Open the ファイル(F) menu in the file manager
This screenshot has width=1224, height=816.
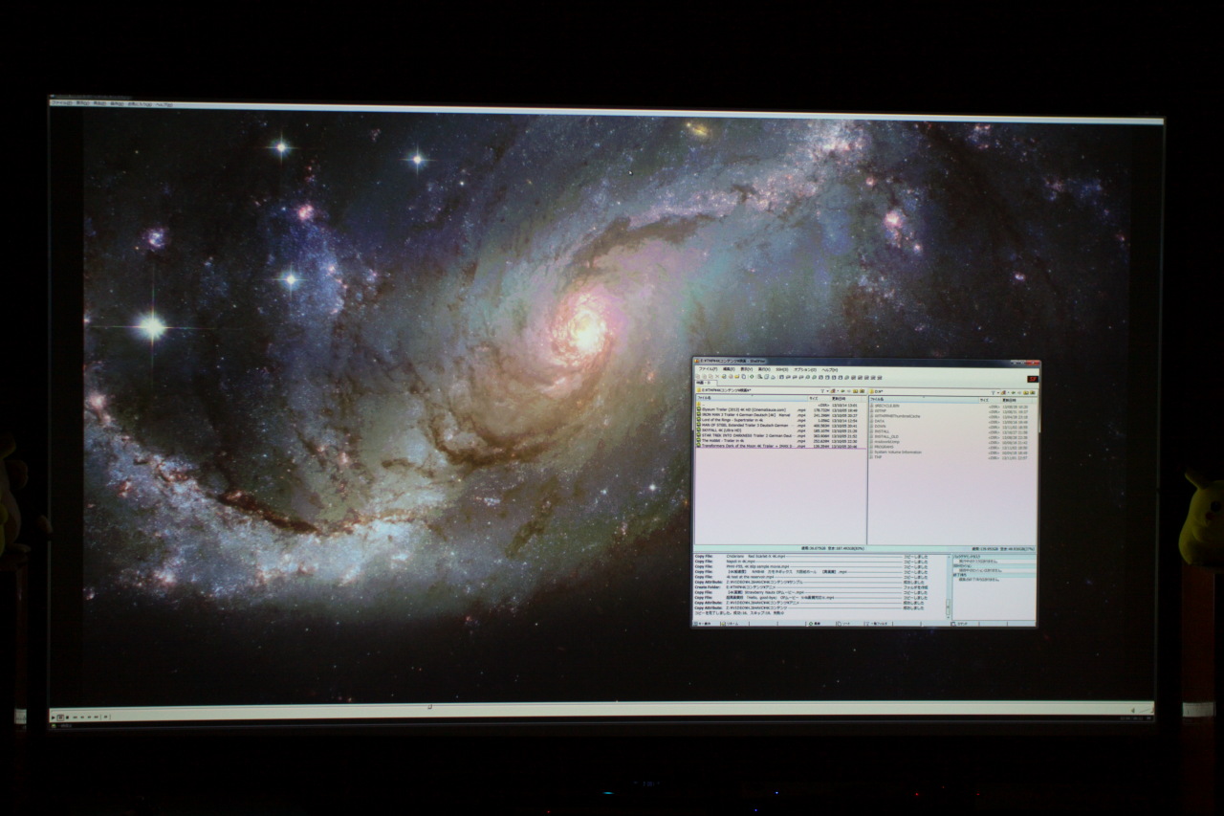[x=708, y=369]
